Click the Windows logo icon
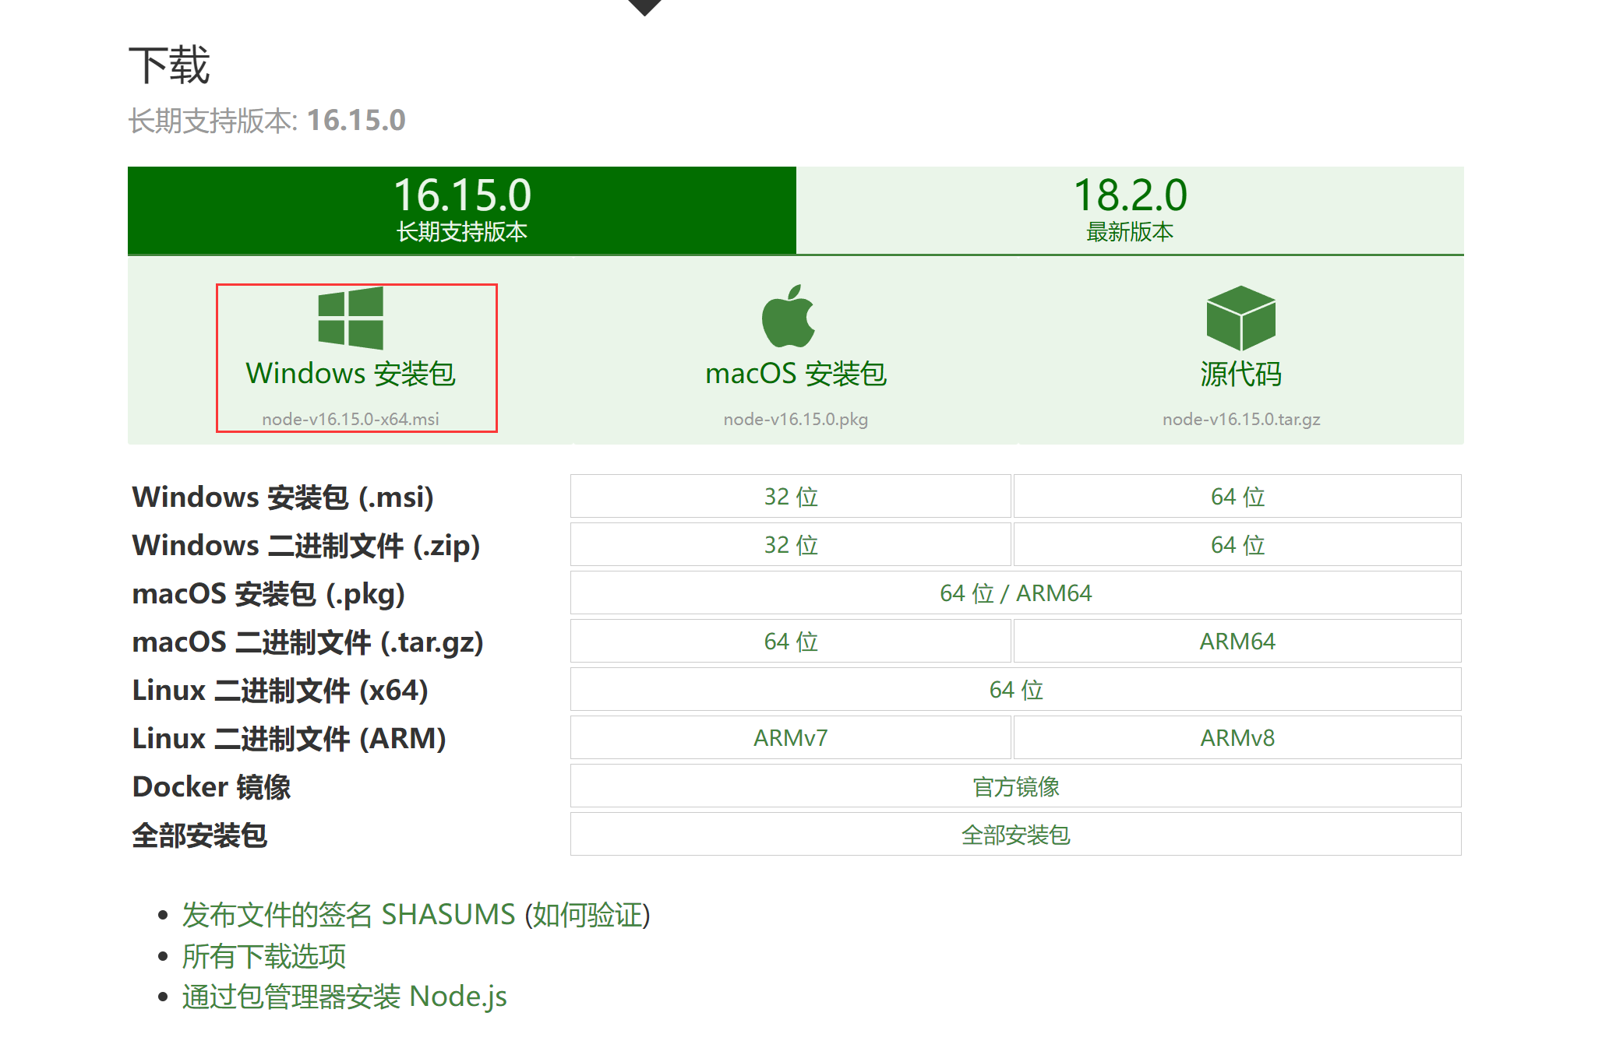This screenshot has height=1055, width=1602. (351, 318)
